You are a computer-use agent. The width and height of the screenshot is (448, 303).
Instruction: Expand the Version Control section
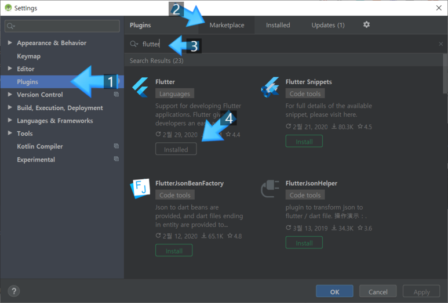pos(10,94)
